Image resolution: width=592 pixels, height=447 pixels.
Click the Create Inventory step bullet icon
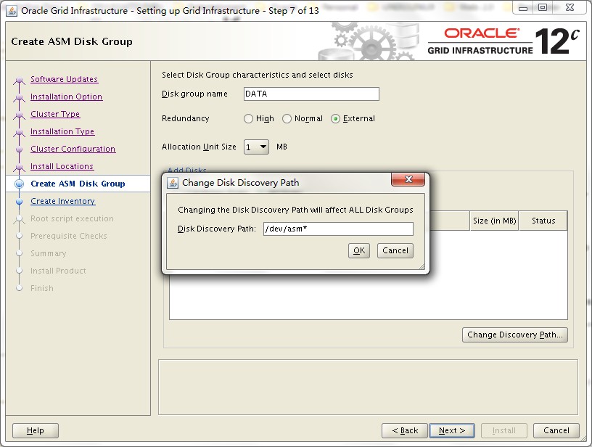[20, 201]
